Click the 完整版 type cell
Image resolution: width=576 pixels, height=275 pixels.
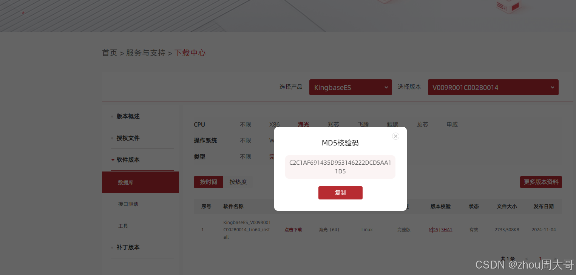pos(404,230)
